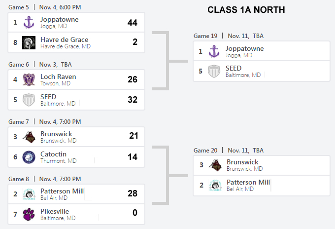This screenshot has height=229, width=335.
Task: Open Pikesville team name link
Action: (55, 211)
